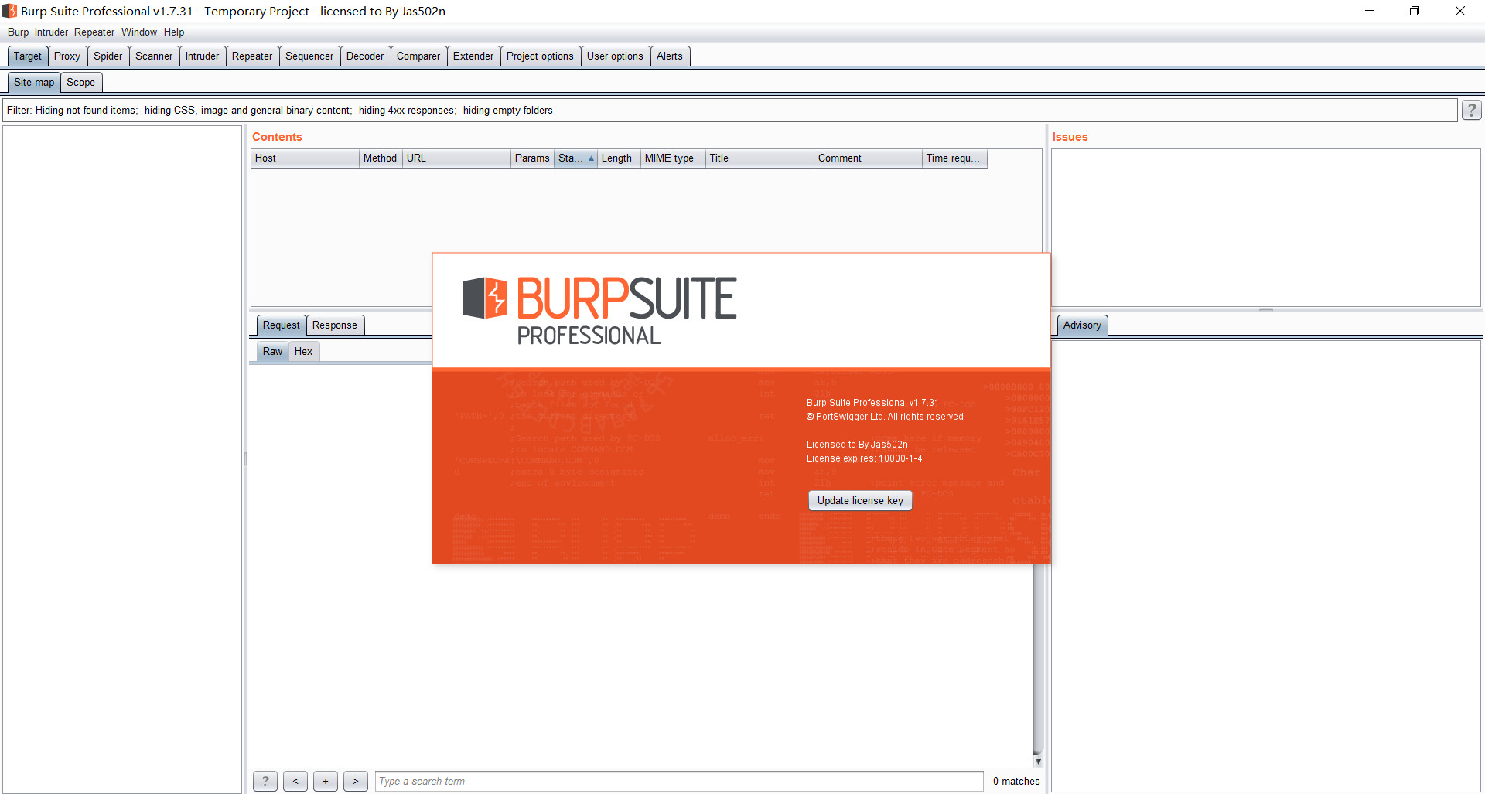Viewport: 1485px width, 794px height.
Task: Open the Repeater tool tab
Action: click(x=252, y=56)
